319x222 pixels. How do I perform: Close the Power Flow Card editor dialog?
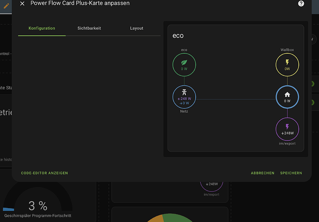coord(22,4)
